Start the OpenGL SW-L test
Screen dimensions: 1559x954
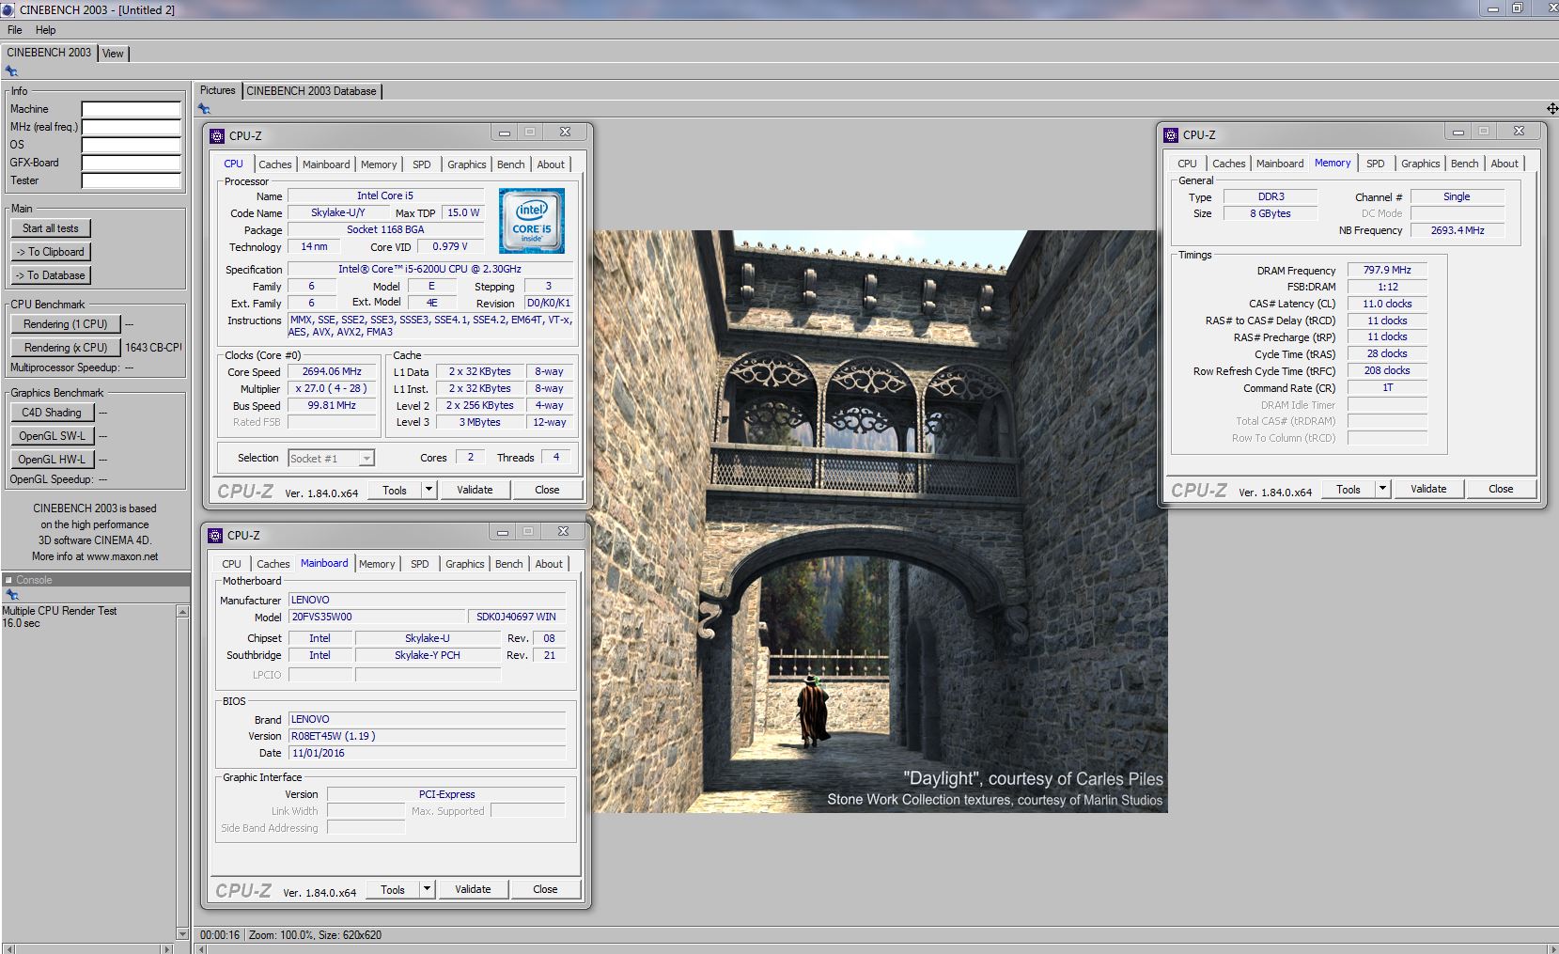click(52, 436)
